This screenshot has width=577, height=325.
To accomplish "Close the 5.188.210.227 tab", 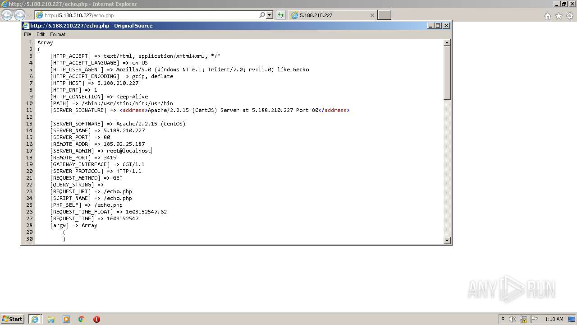I will click(372, 15).
